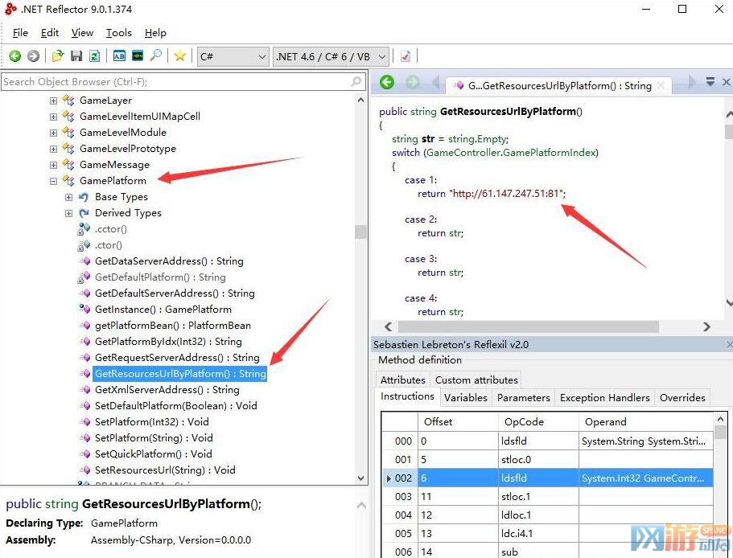Collapse the GamePlatform tree node

pos(53,181)
